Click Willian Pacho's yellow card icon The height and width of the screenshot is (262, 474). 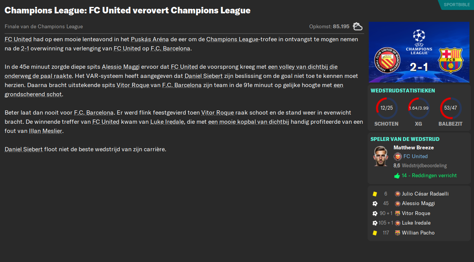(x=375, y=233)
